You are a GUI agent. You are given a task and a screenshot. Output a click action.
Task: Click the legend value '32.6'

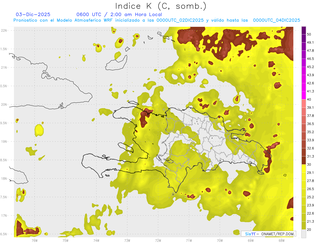tap(310, 148)
